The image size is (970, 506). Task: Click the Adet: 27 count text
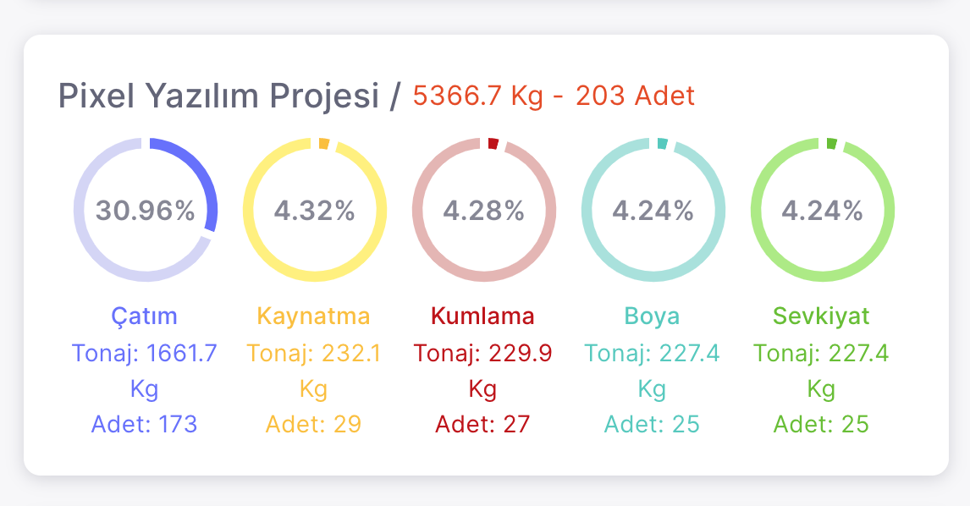(x=483, y=424)
